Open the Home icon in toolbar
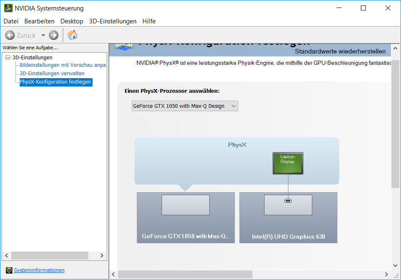The image size is (401, 280). tap(72, 35)
